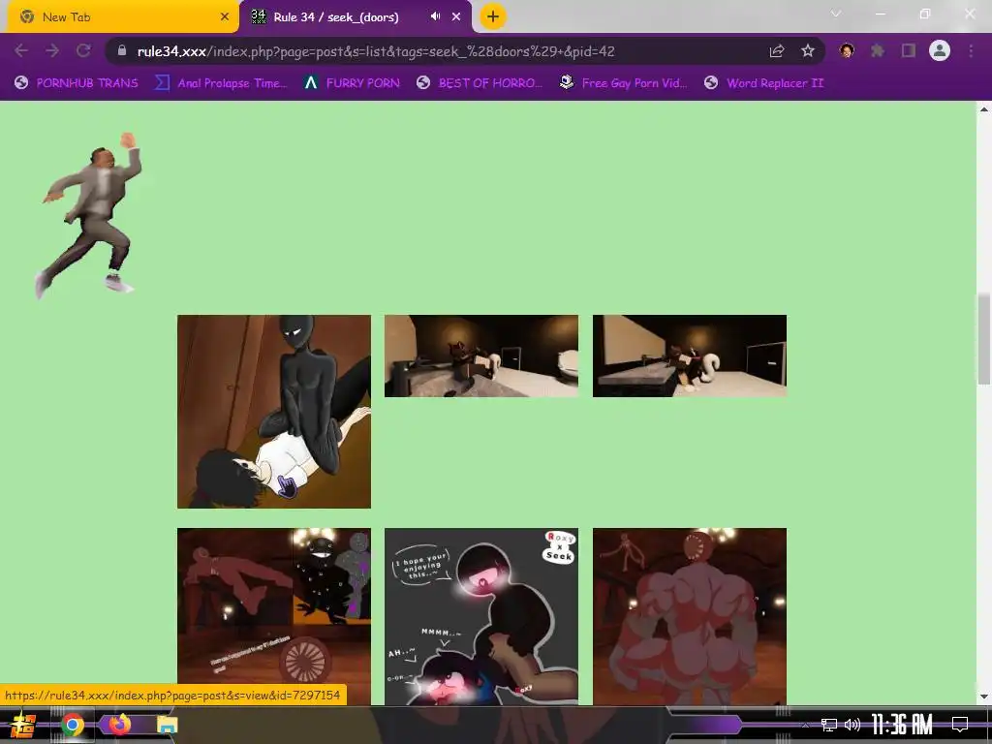The width and height of the screenshot is (992, 744).
Task: Open the Word Replacer II bookmark
Action: point(764,83)
